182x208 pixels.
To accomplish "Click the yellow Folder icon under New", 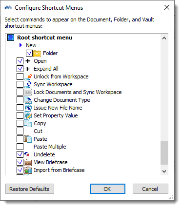I will click(x=37, y=53).
